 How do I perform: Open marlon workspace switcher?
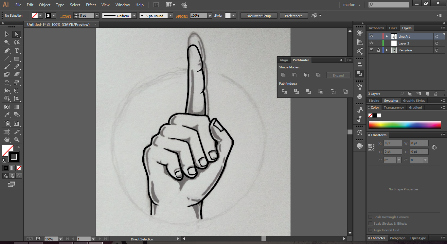pyautogui.click(x=352, y=5)
